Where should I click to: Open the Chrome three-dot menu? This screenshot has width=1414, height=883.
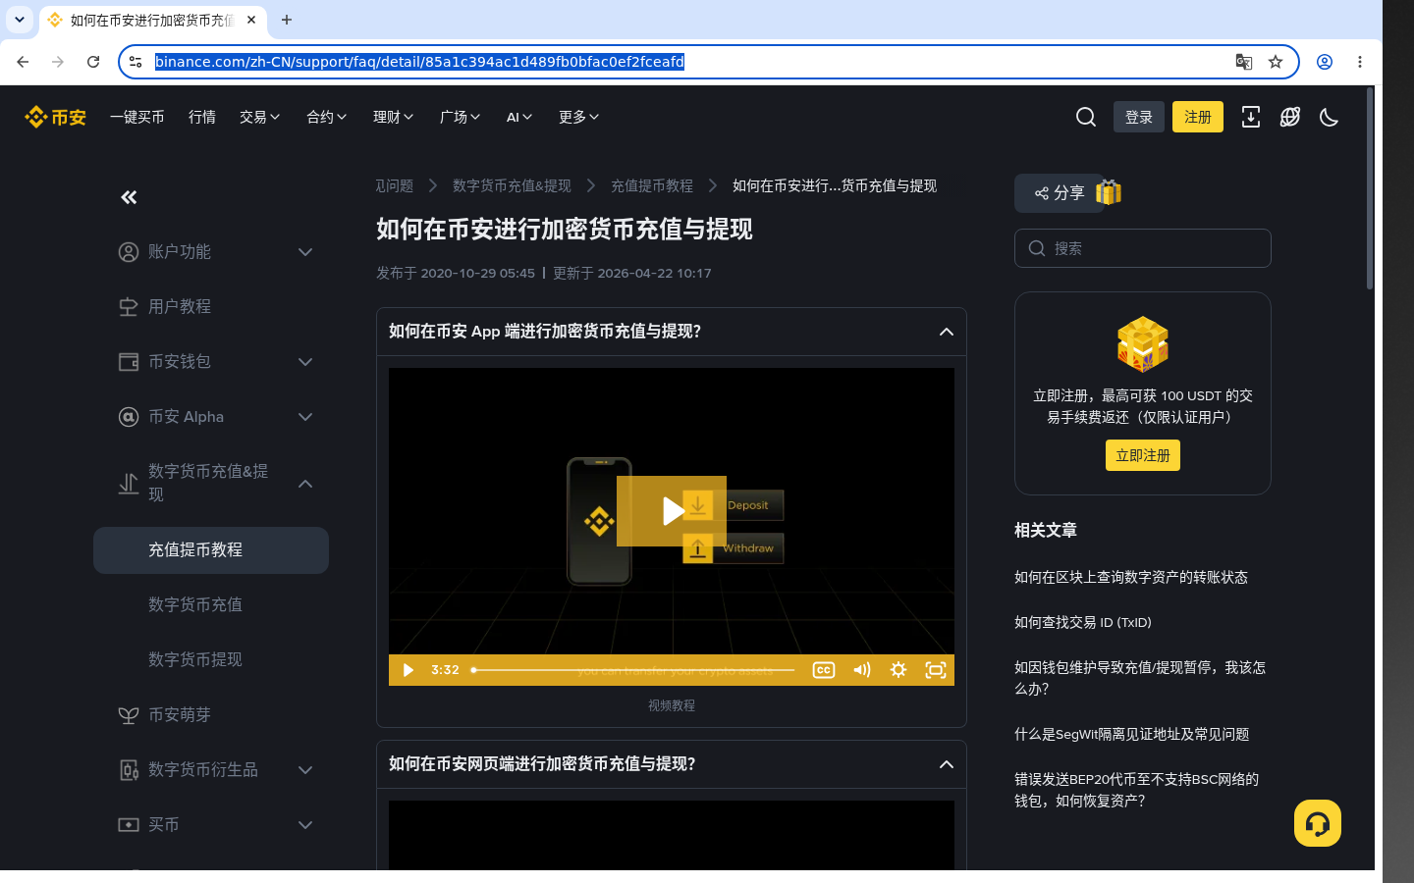[x=1360, y=62]
